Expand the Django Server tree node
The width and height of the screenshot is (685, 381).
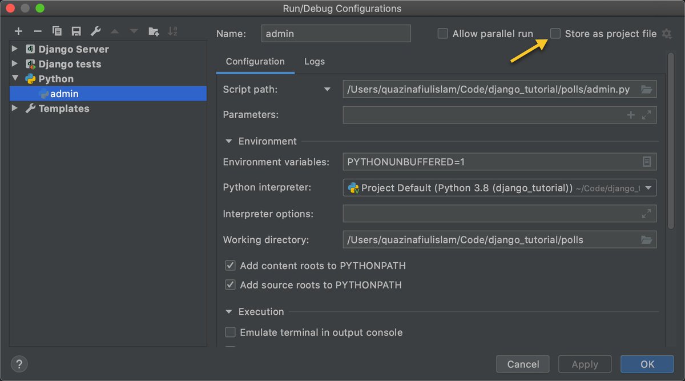pyautogui.click(x=15, y=49)
